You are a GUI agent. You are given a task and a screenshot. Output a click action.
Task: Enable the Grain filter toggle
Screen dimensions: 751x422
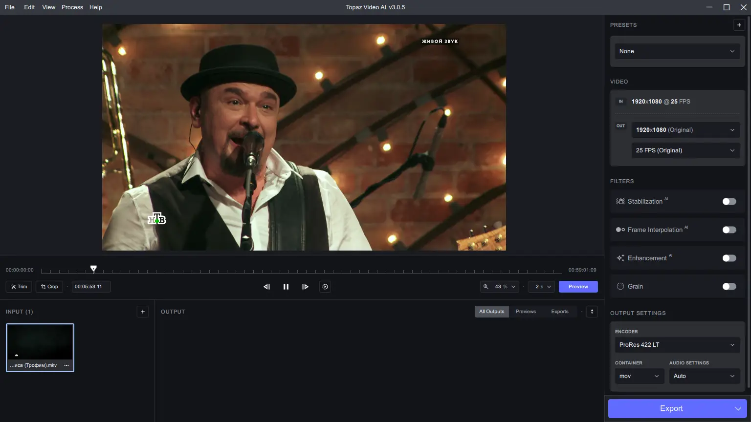click(x=729, y=286)
